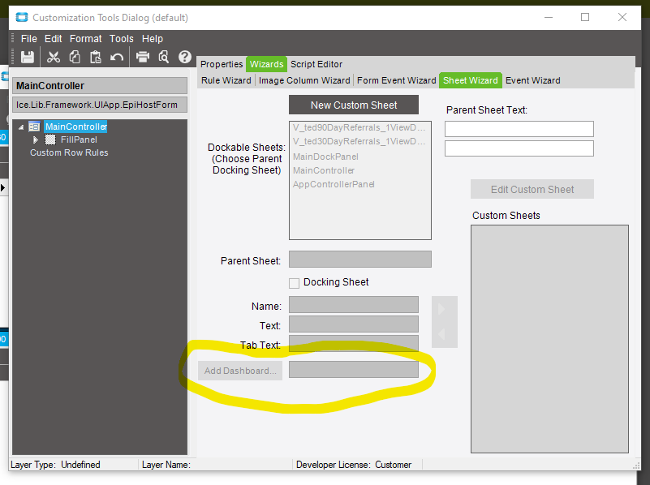The height and width of the screenshot is (485, 650).
Task: Click the Print toolbar icon
Action: click(x=143, y=57)
